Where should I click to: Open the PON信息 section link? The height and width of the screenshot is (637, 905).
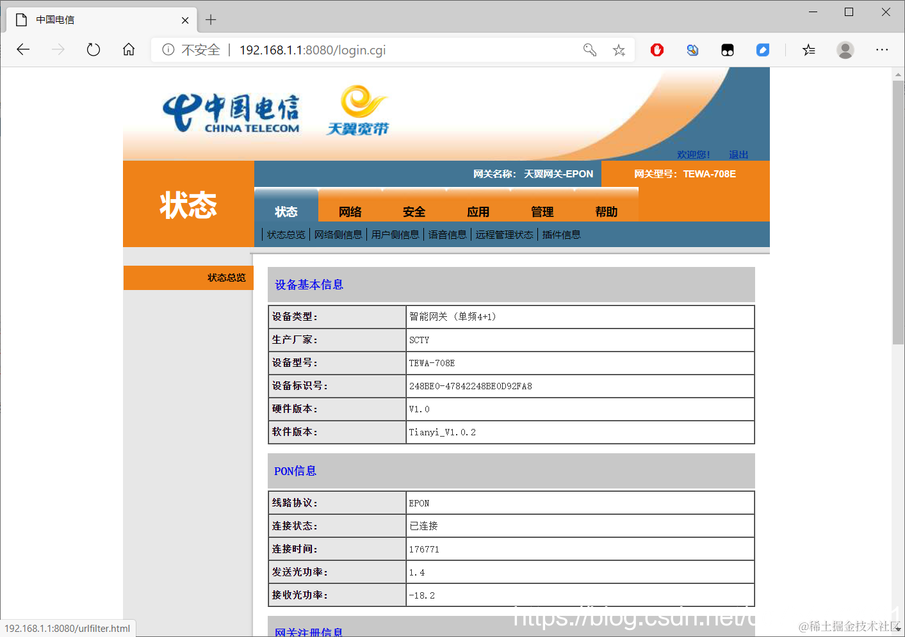click(295, 471)
